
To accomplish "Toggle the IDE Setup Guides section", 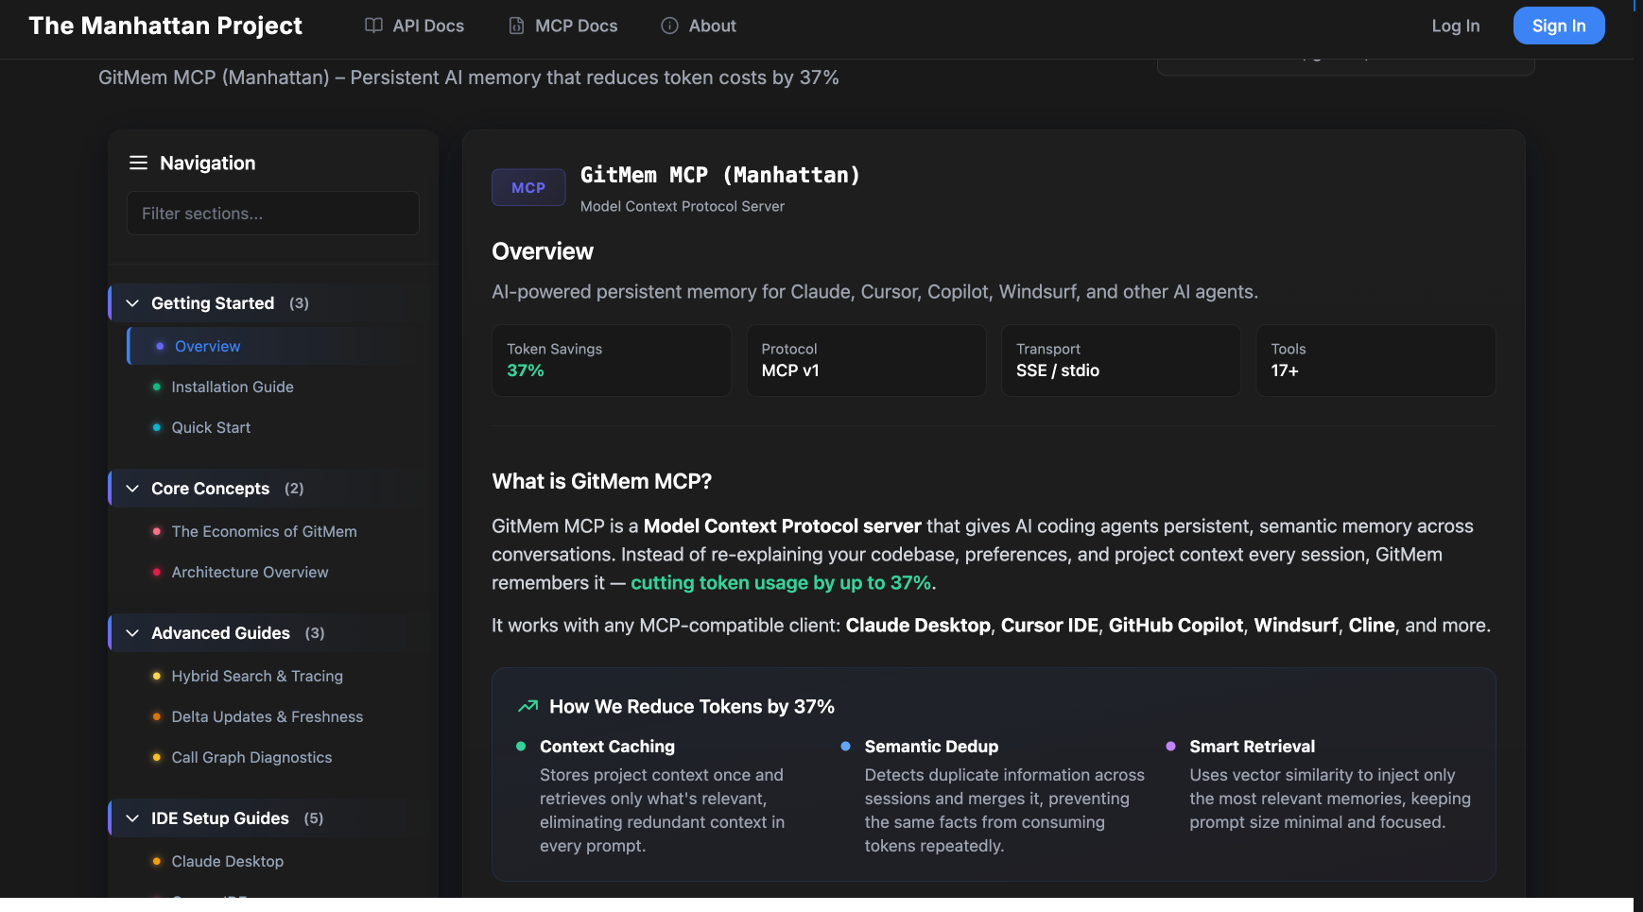I will click(132, 818).
